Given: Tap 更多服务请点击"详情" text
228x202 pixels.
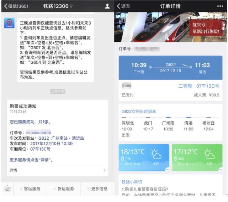Looking at the screenshot, I should pos(31,160).
